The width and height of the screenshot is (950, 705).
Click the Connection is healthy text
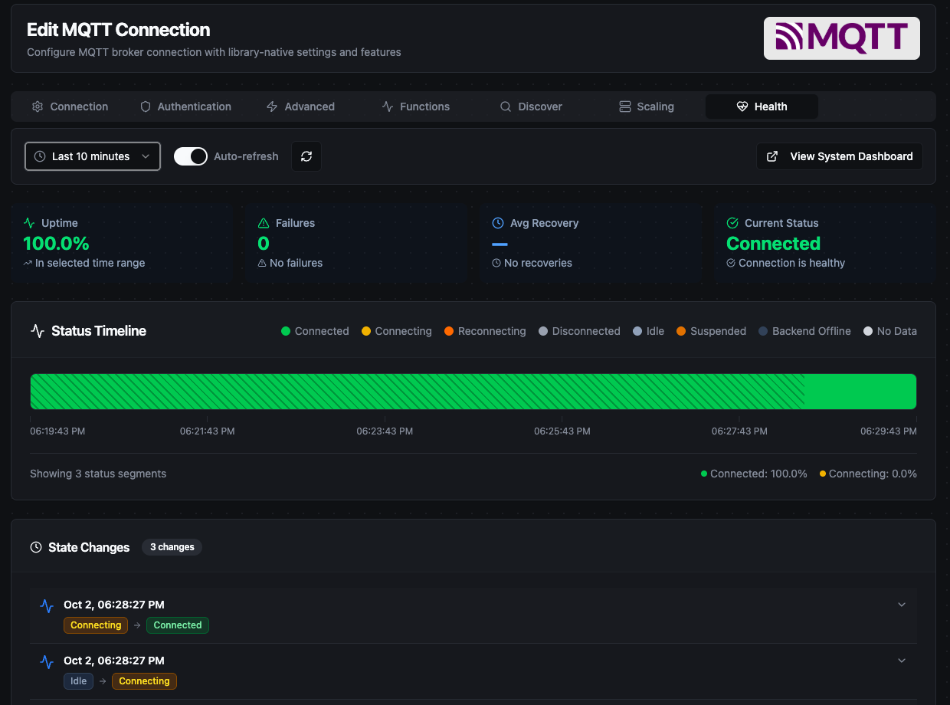(791, 263)
